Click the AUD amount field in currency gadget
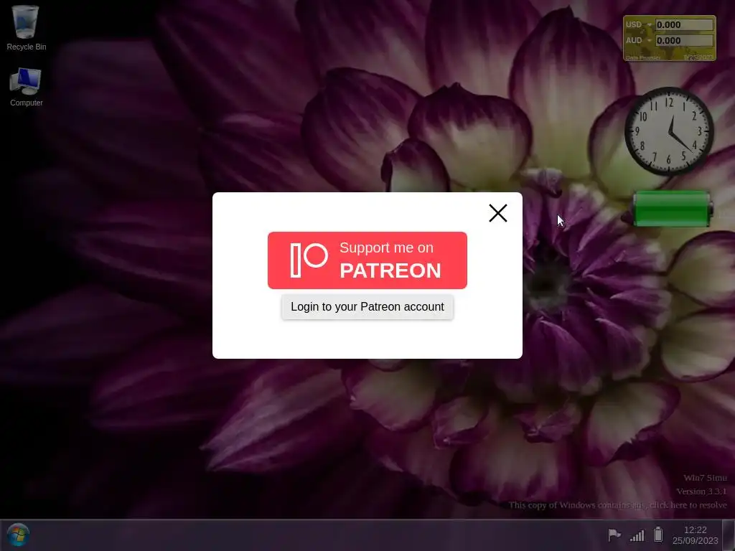Viewport: 735px width, 551px height. point(684,41)
